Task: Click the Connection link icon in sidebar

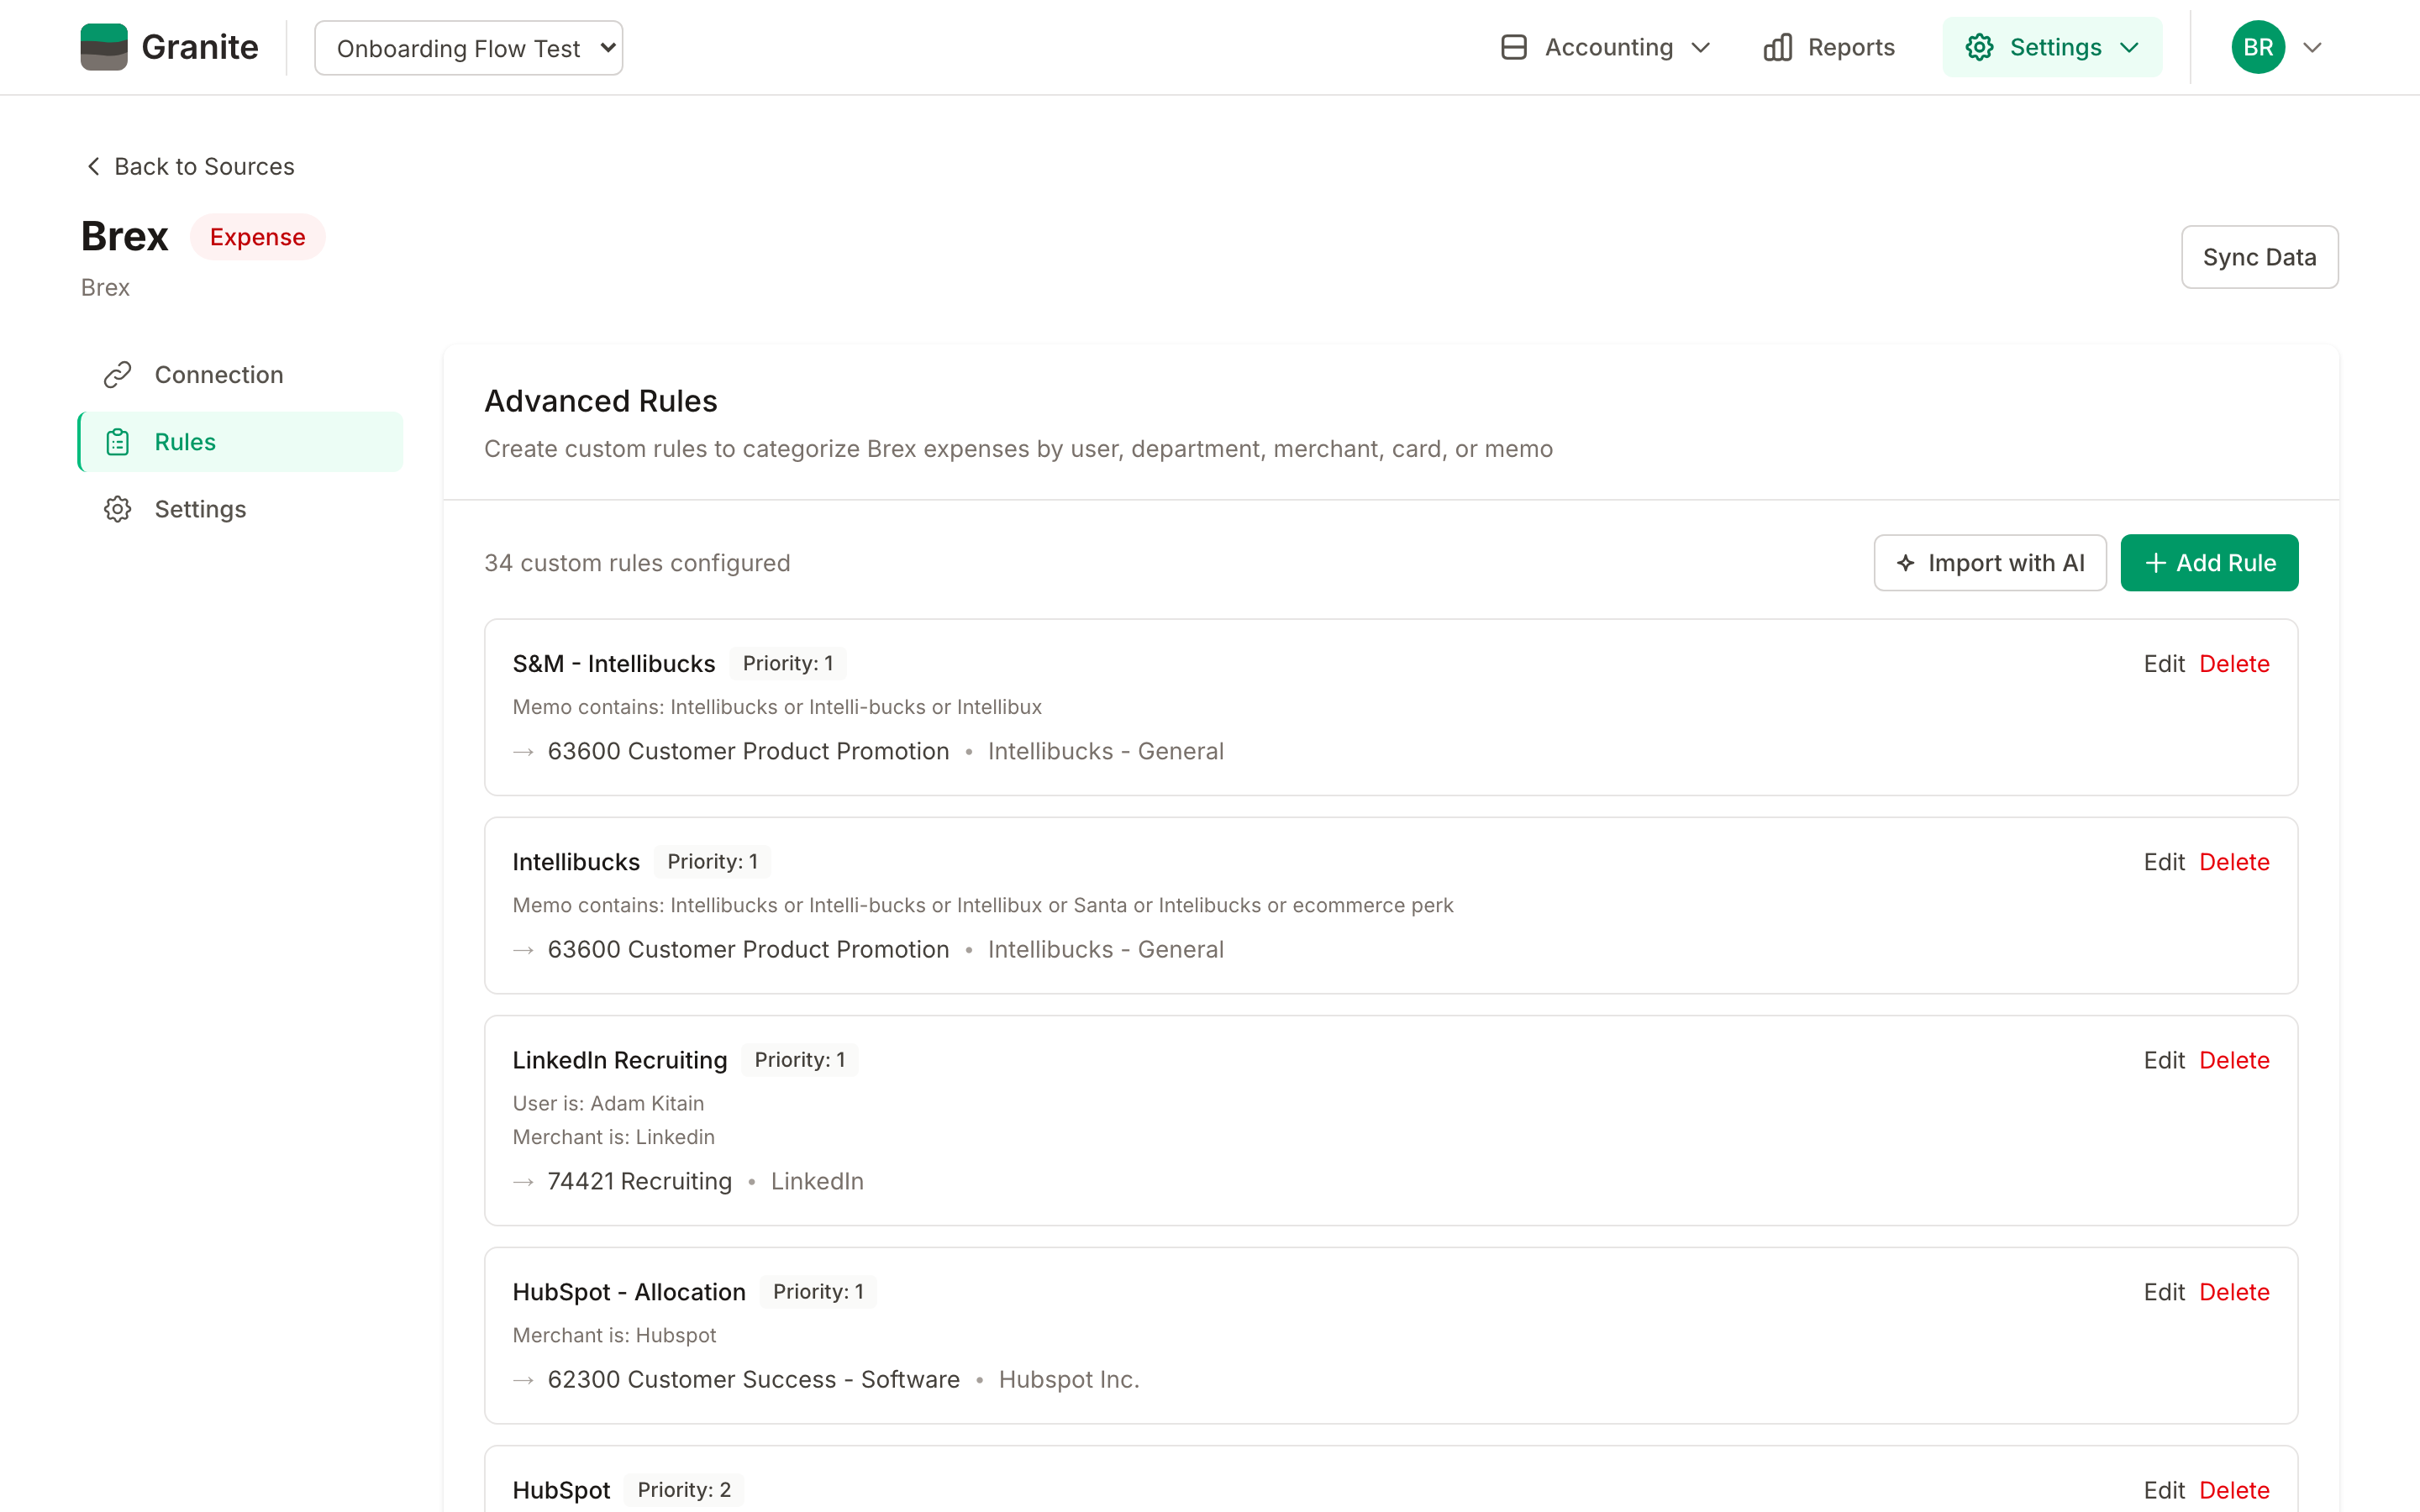Action: click(118, 375)
